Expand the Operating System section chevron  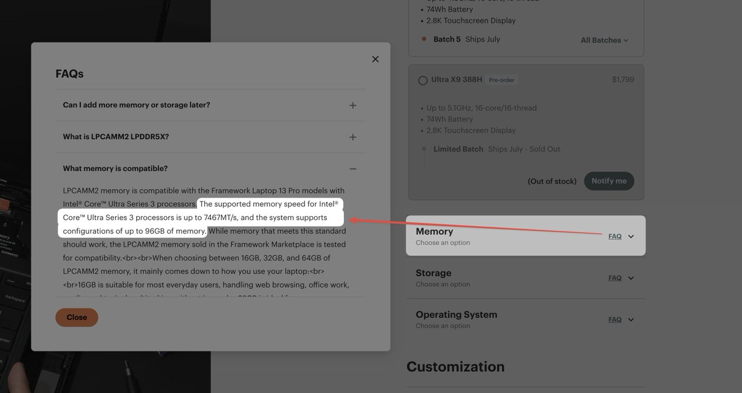pyautogui.click(x=631, y=320)
